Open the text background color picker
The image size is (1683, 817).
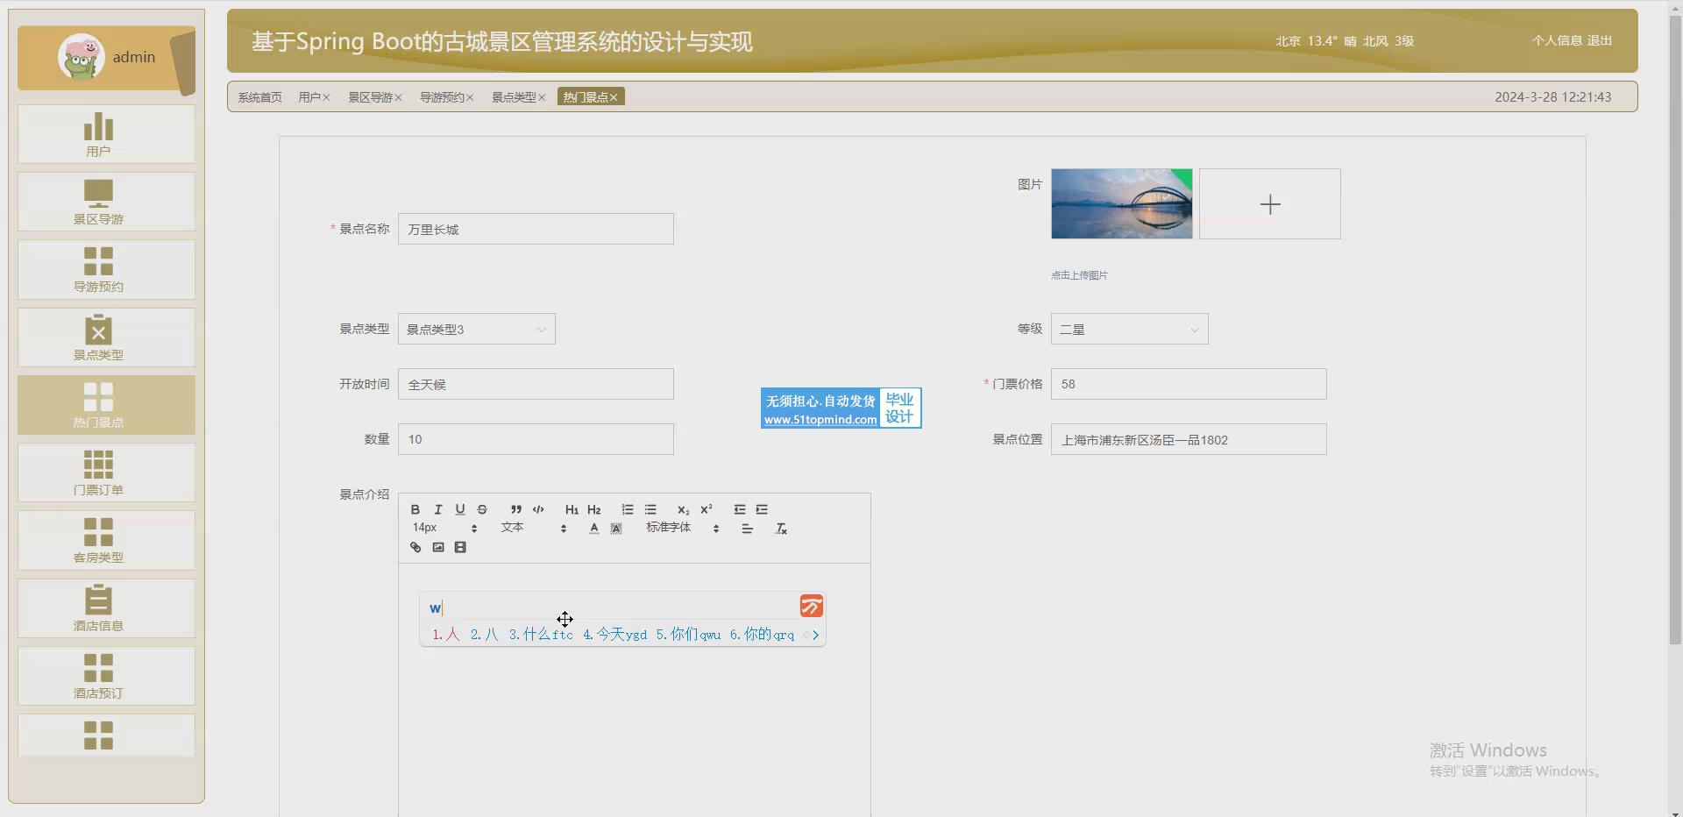[616, 529]
